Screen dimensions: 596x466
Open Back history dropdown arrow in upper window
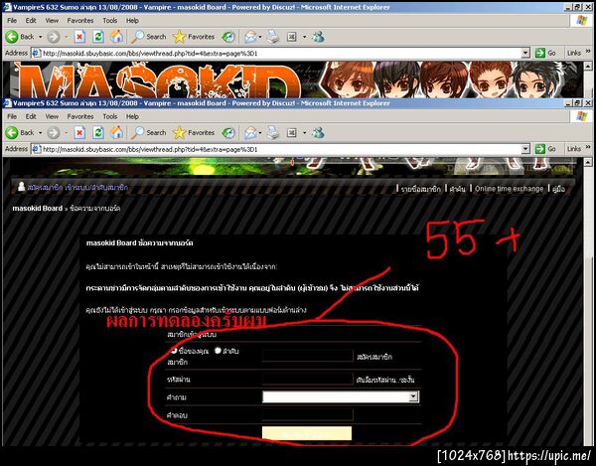pos(41,37)
